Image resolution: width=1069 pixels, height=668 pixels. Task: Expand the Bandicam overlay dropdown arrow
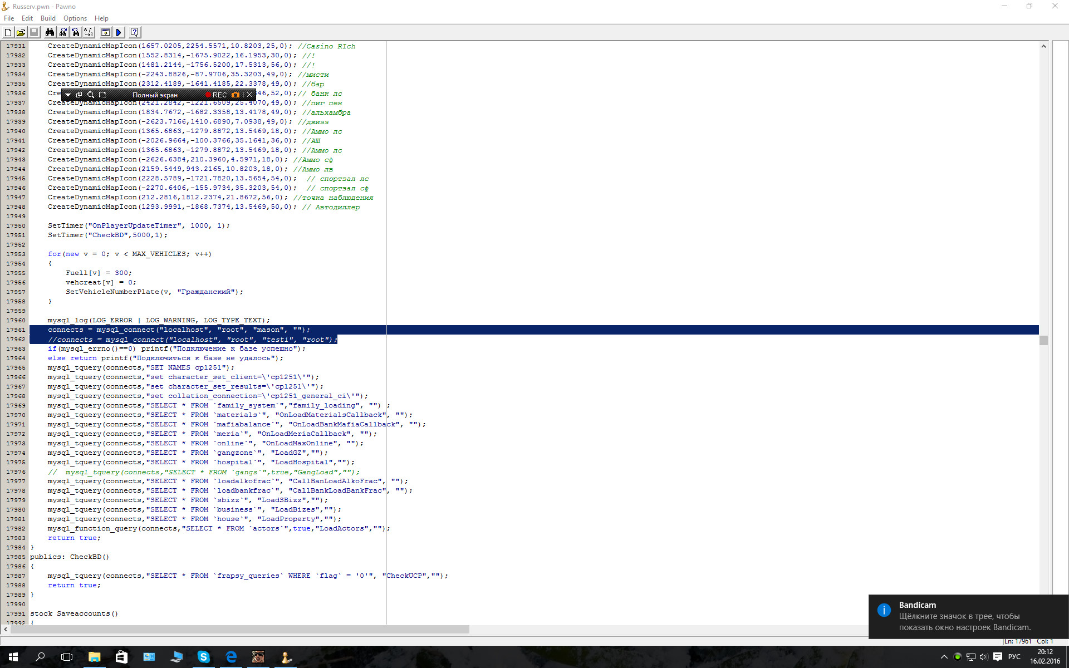click(68, 95)
